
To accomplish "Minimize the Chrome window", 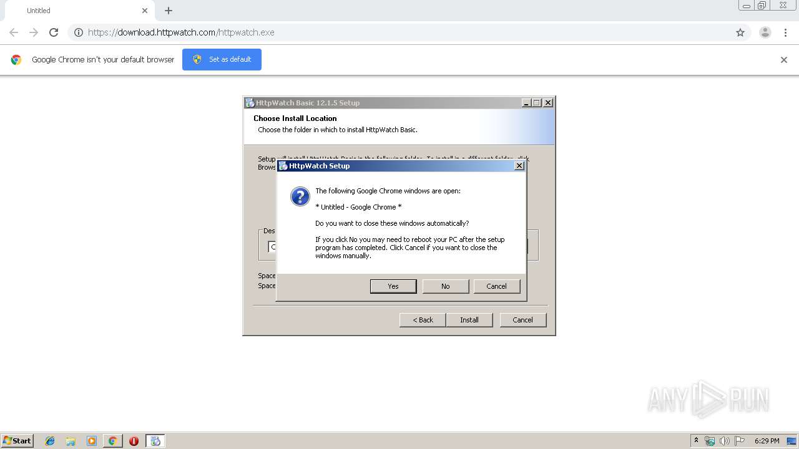I will (x=746, y=6).
